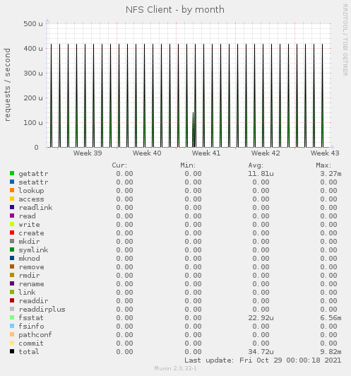Screen dimensions: 351x376
Task: Click the symlink dark green swatch
Action: (x=12, y=249)
